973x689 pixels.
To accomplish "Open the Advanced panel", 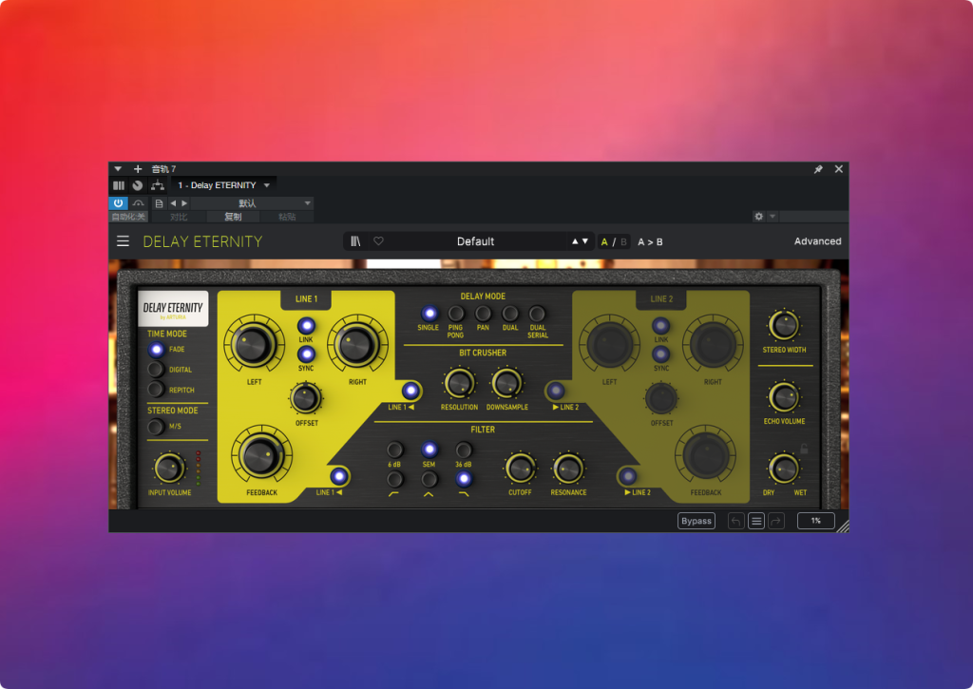I will click(817, 240).
